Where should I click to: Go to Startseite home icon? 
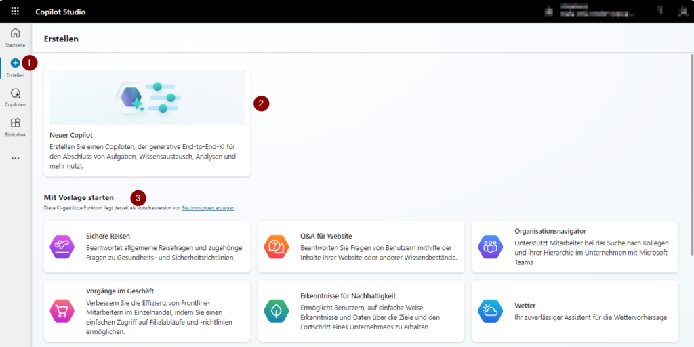(x=15, y=33)
